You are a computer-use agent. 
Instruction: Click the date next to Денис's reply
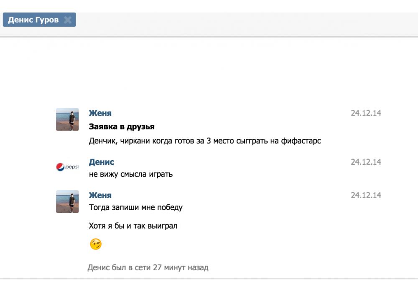point(366,162)
